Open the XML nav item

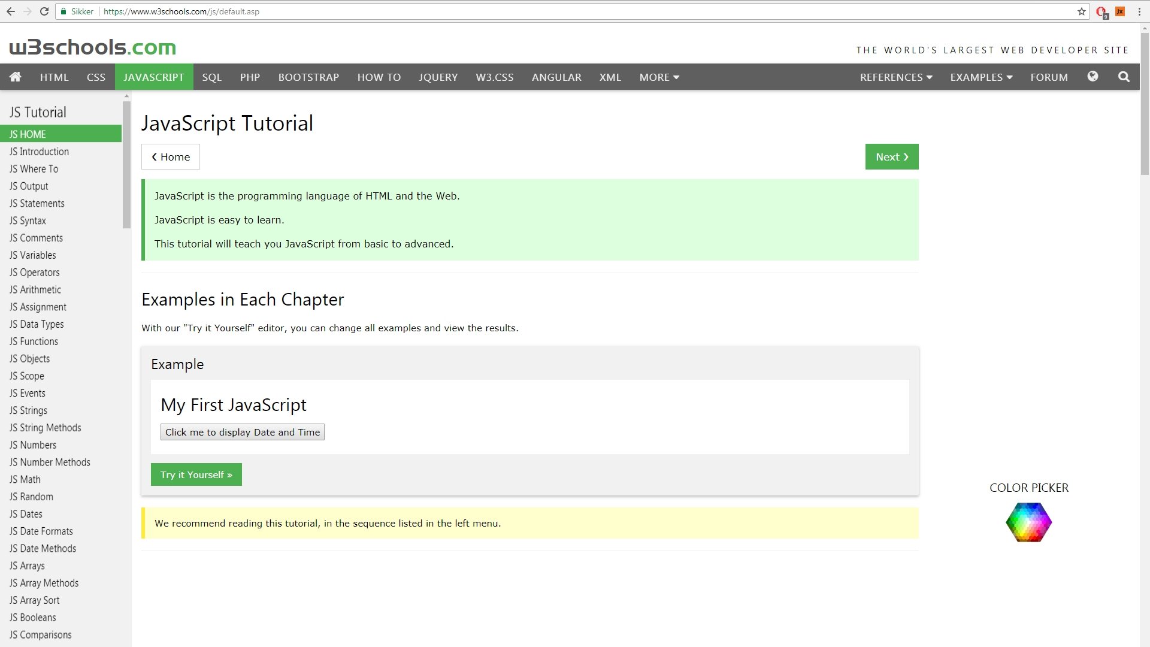(x=610, y=77)
